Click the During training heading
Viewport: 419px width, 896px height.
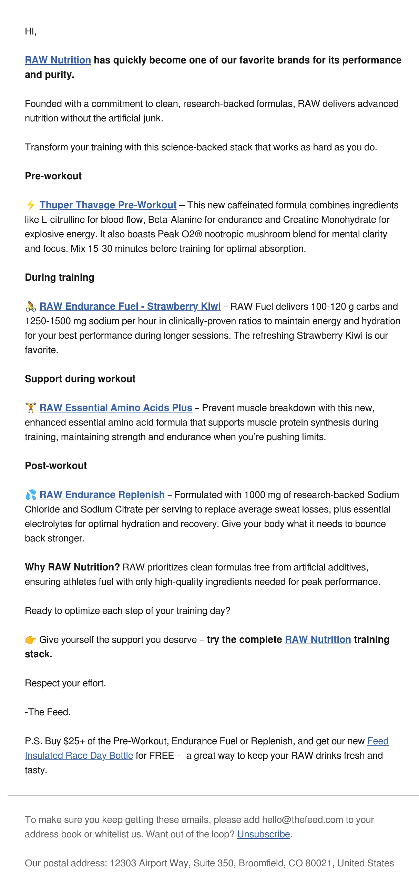point(59,277)
